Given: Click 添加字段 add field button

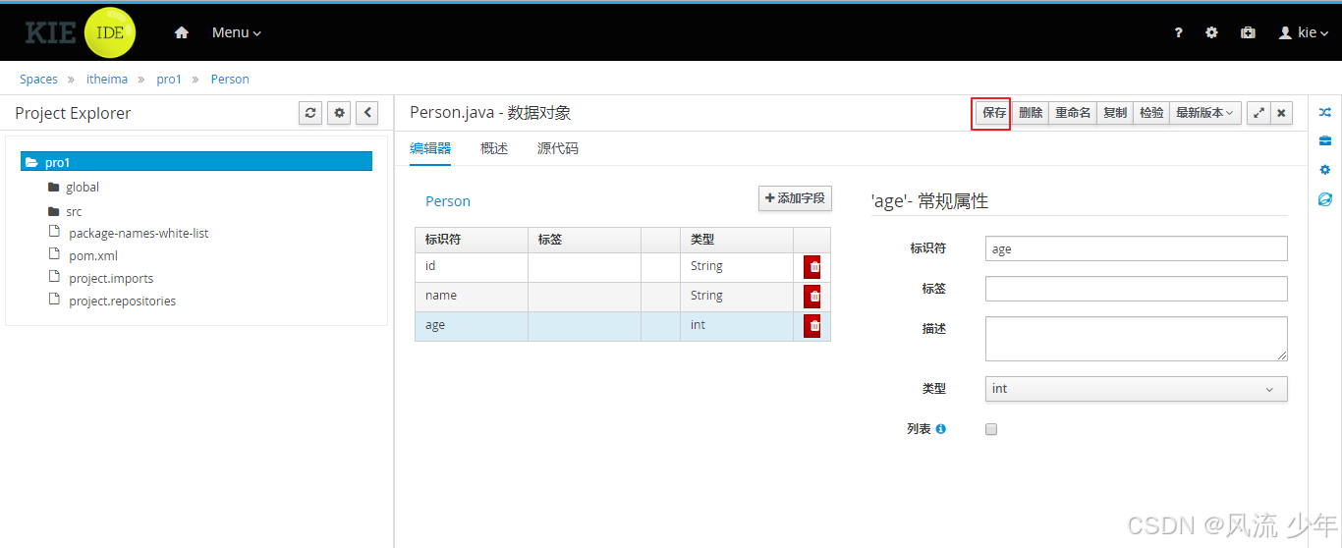Looking at the screenshot, I should pyautogui.click(x=795, y=198).
